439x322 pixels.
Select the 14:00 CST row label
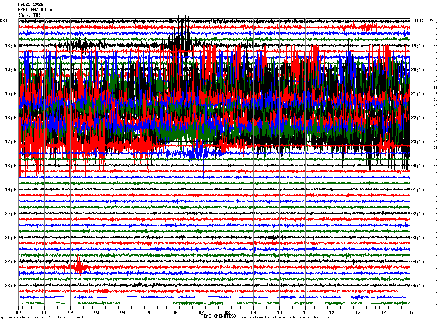pos(11,70)
